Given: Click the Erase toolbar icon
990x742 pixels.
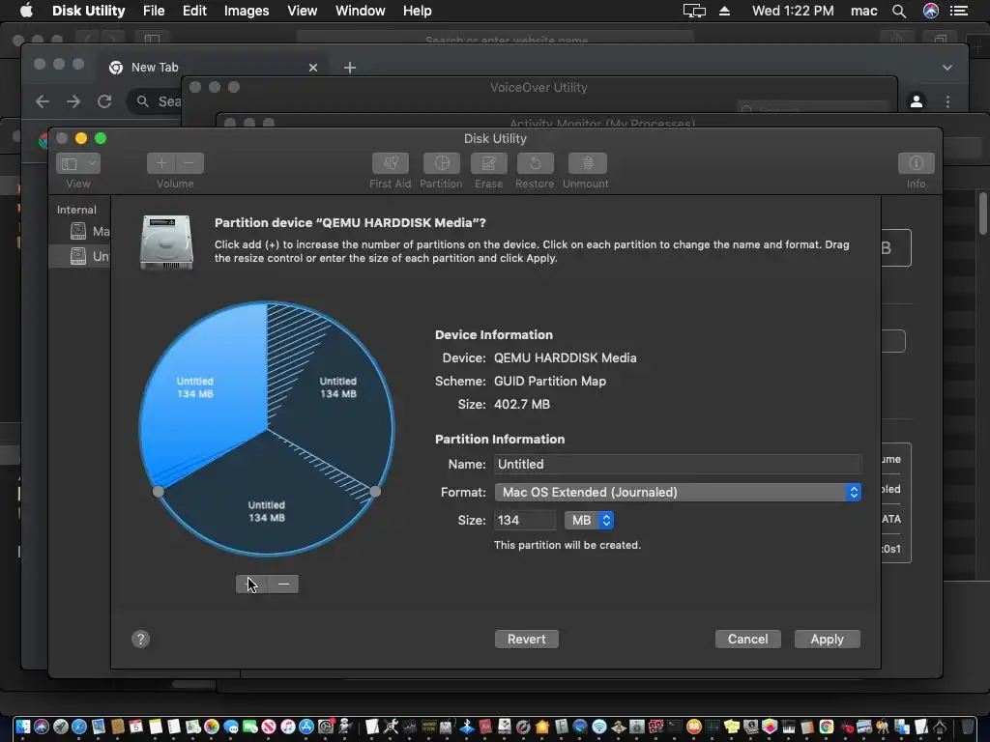Looking at the screenshot, I should point(488,163).
